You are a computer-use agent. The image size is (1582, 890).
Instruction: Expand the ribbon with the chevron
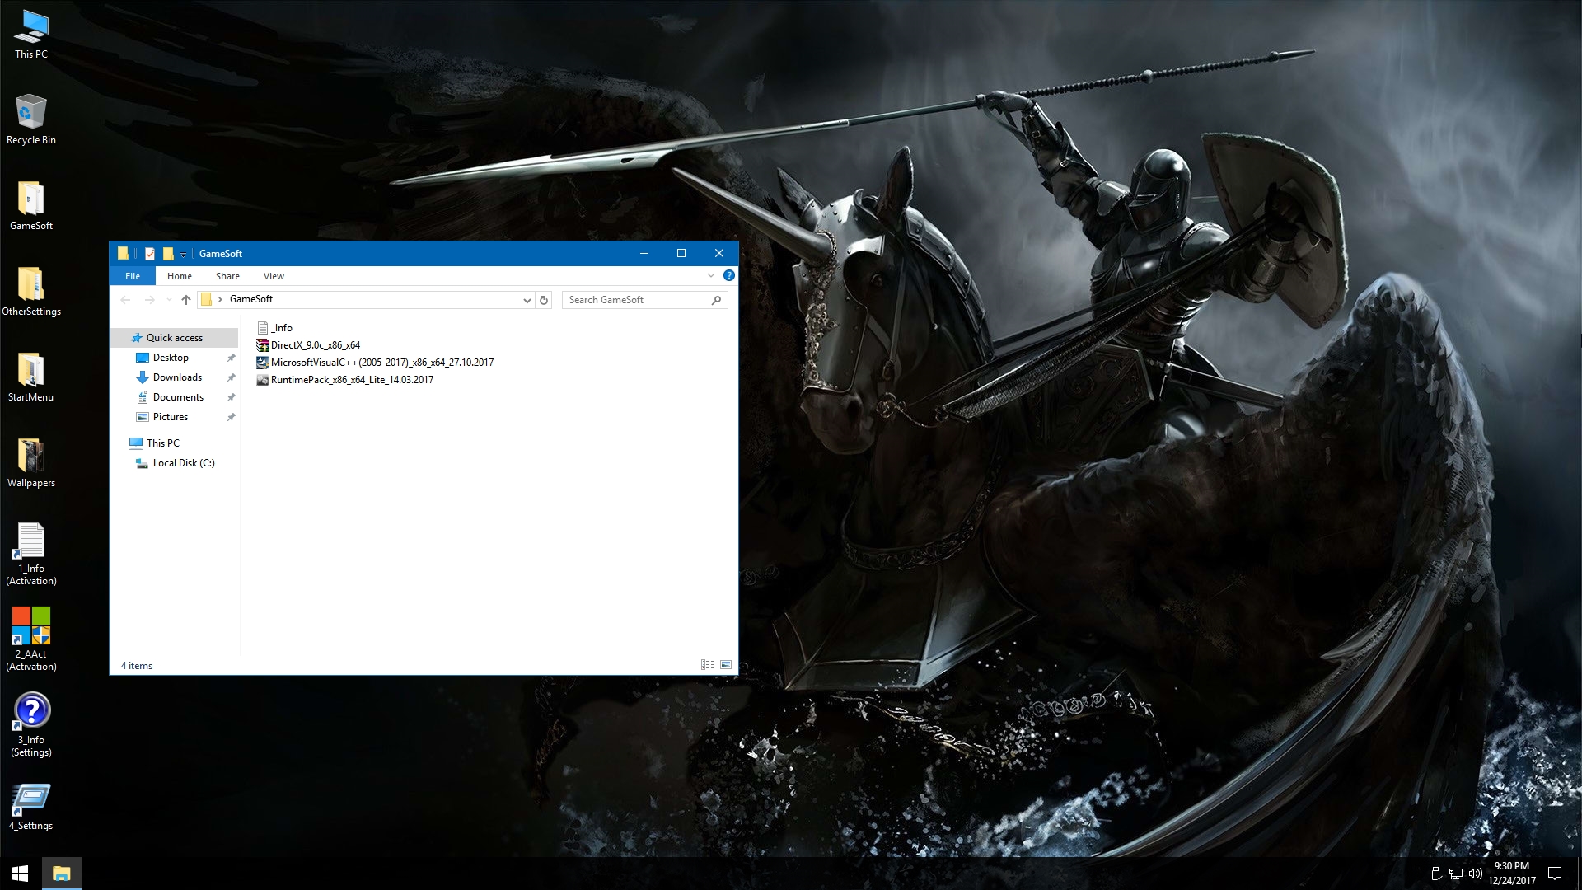tap(711, 275)
